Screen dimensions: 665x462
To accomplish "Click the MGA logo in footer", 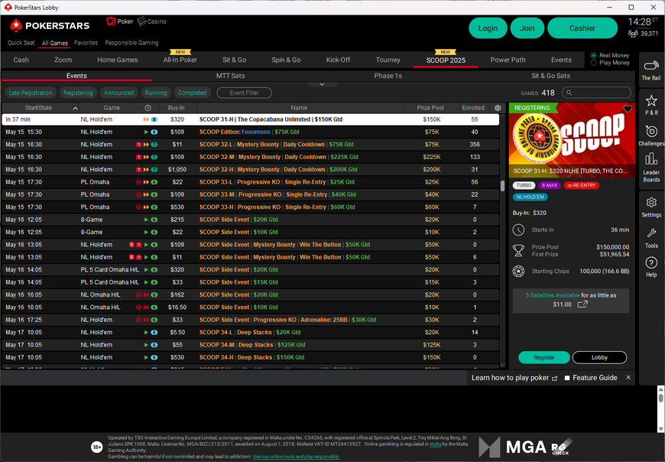I will pyautogui.click(x=512, y=447).
